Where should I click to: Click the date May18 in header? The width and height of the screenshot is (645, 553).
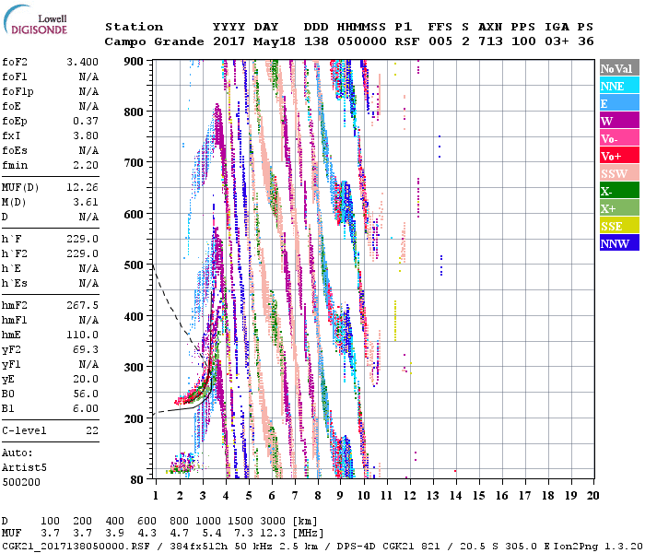click(274, 41)
